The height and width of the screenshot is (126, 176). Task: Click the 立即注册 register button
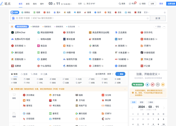tap(171, 4)
